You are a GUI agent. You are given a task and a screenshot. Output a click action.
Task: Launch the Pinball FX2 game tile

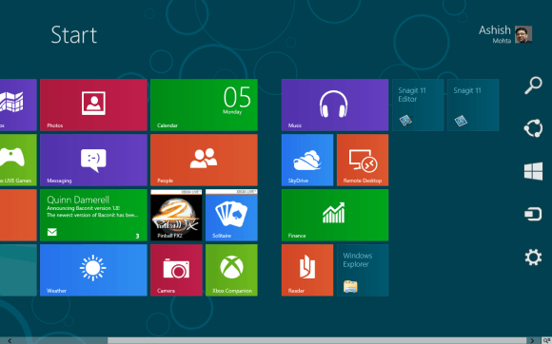[x=176, y=215]
